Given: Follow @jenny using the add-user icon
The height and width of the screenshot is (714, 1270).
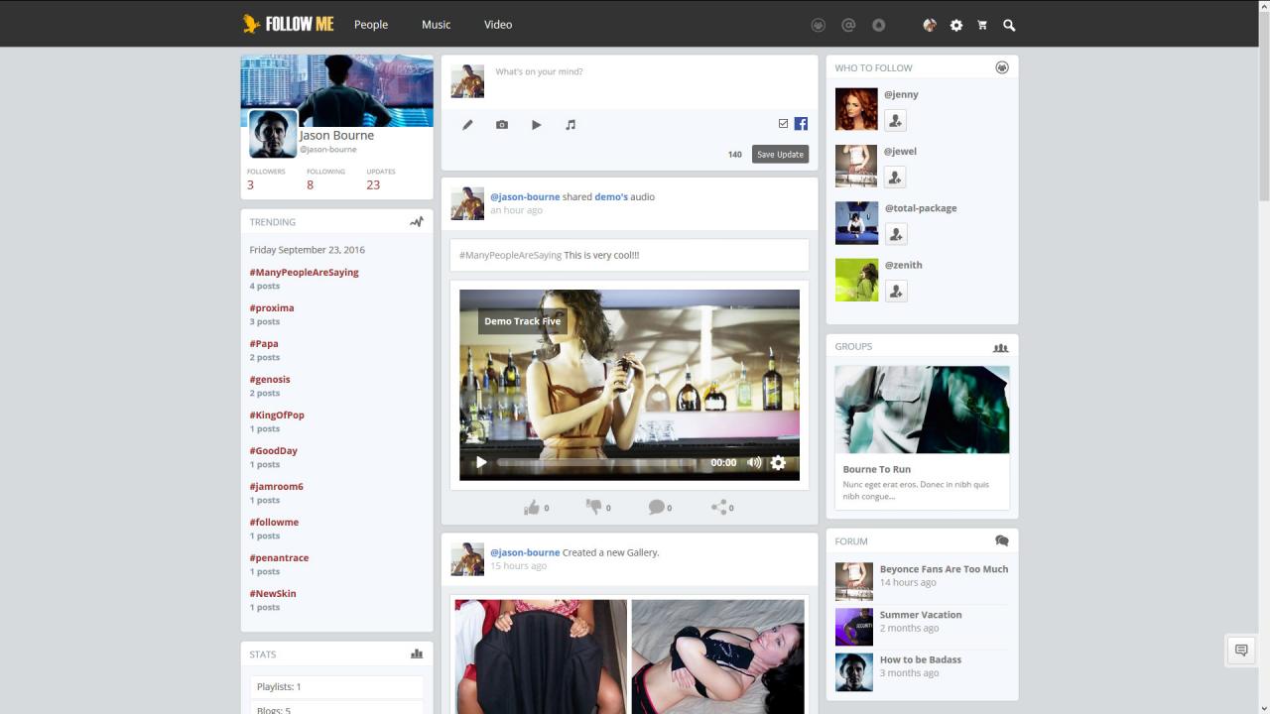Looking at the screenshot, I should click(x=895, y=121).
